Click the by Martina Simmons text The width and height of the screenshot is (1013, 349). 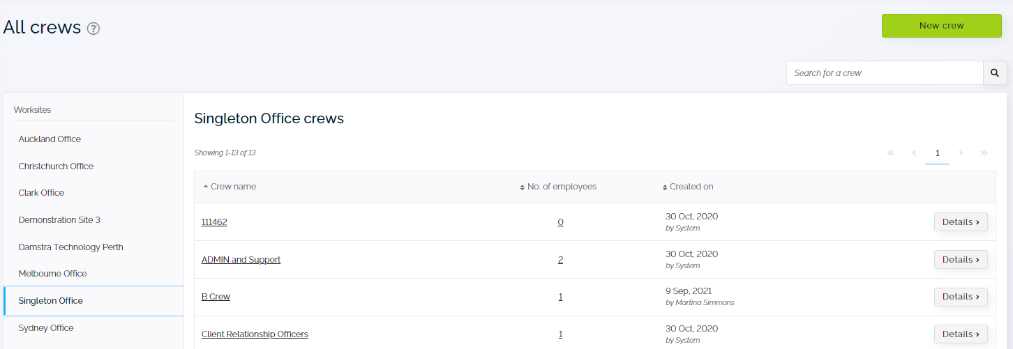(700, 303)
